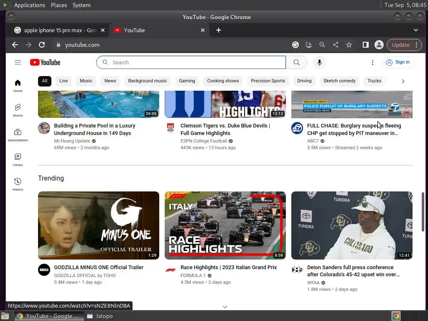Select the Gaming filter chip

[187, 81]
